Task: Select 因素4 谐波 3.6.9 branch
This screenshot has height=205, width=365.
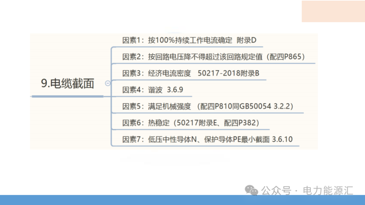Action: [x=153, y=90]
